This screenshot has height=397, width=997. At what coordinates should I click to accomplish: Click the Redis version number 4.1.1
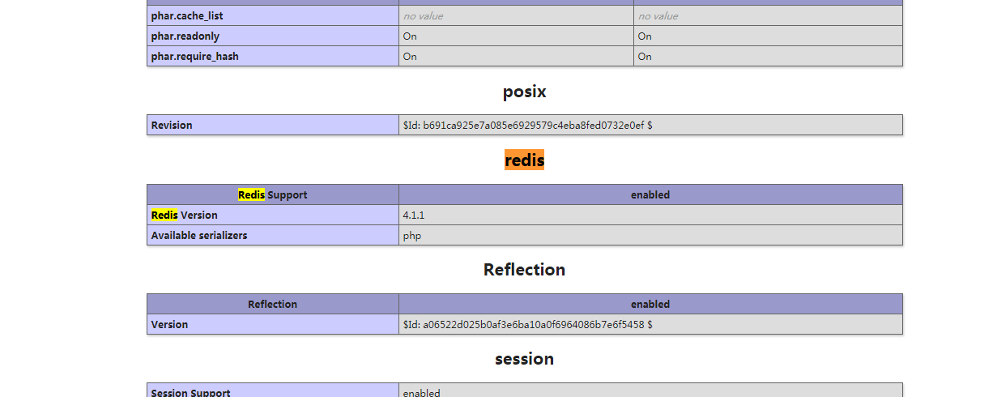(x=413, y=215)
